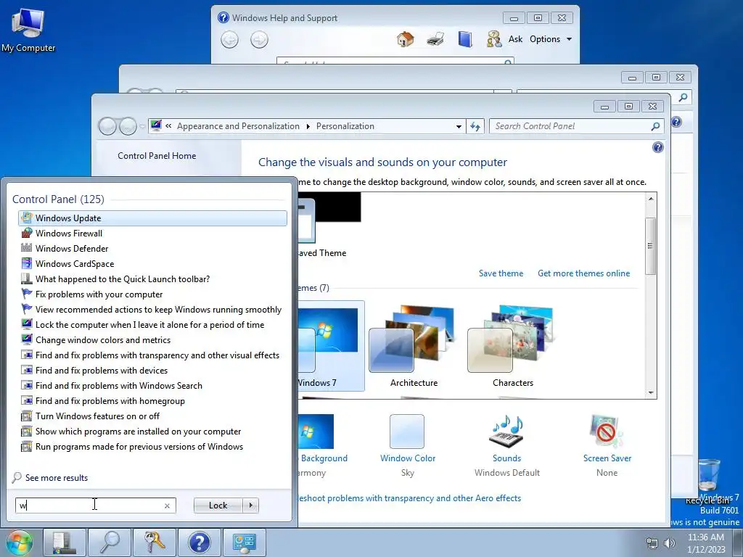Viewport: 743px width, 557px height.
Task: Open the keys taskbar icon
Action: pyautogui.click(x=155, y=542)
